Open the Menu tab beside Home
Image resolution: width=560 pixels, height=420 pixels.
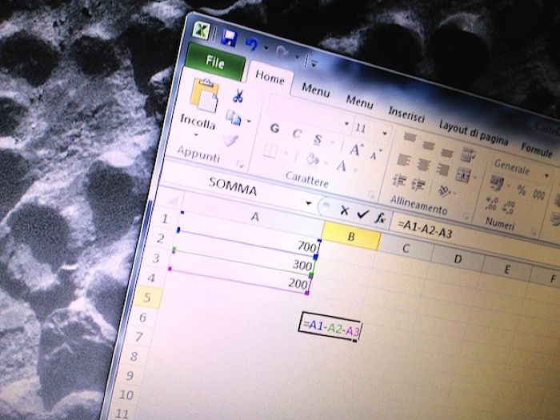click(316, 90)
